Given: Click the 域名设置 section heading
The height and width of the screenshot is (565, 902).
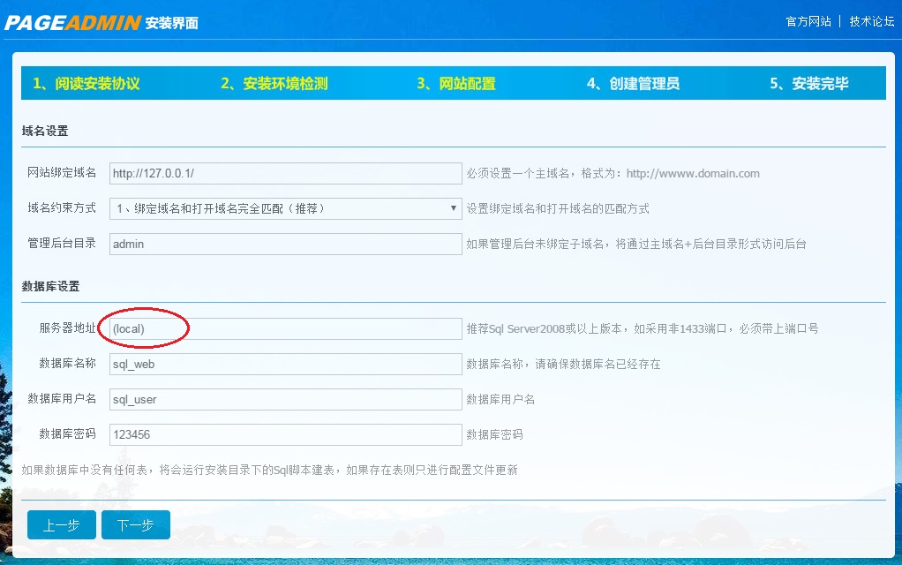Looking at the screenshot, I should [x=45, y=132].
